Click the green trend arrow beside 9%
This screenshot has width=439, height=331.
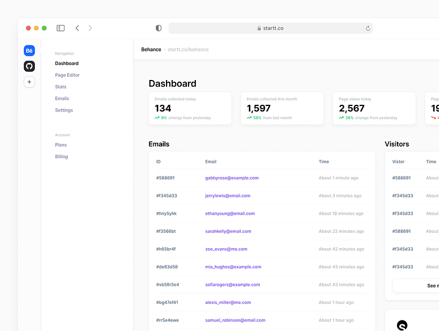click(x=157, y=118)
